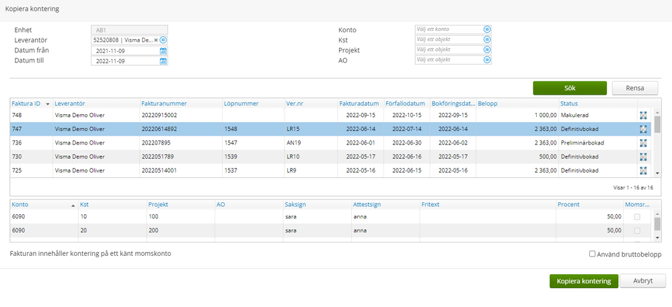Image resolution: width=672 pixels, height=307 pixels.
Task: Open invoice image for Faktura ID 725
Action: [x=643, y=171]
